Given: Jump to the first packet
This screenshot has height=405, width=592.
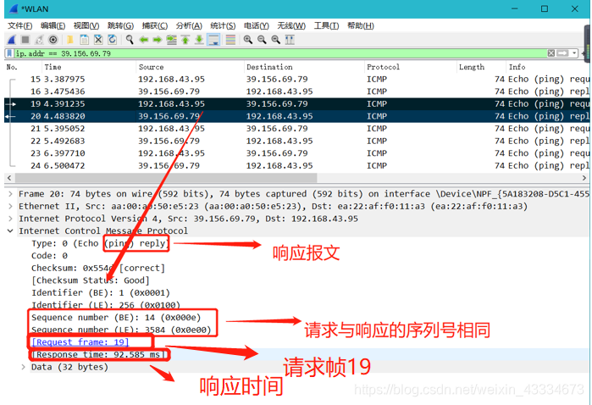Looking at the screenshot, I should pos(185,40).
